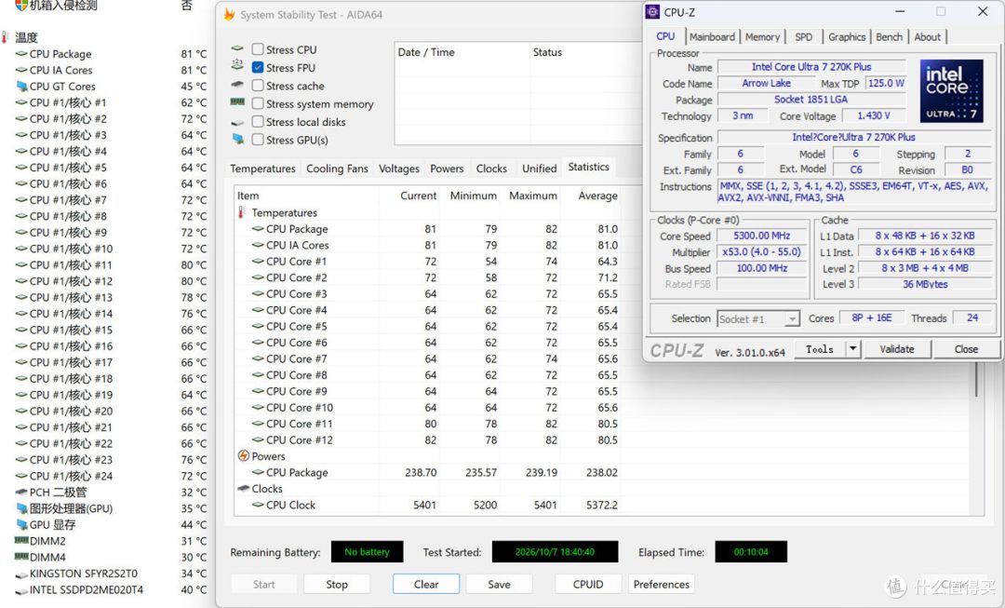Click the disk icon beside Stress local disks
The image size is (1005, 608).
[238, 122]
